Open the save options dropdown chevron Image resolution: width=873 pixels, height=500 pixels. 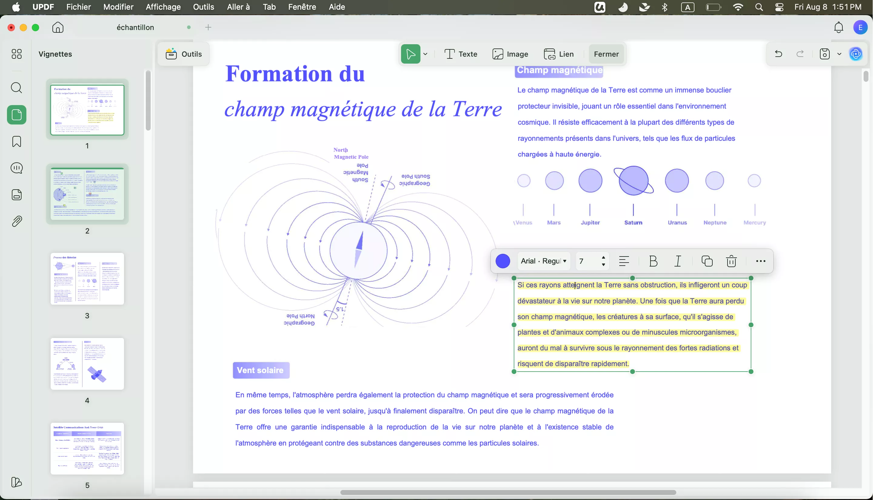click(840, 54)
